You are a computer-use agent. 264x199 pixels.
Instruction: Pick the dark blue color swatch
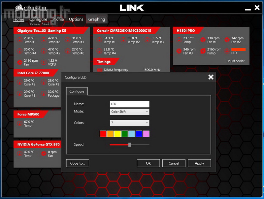(139, 134)
